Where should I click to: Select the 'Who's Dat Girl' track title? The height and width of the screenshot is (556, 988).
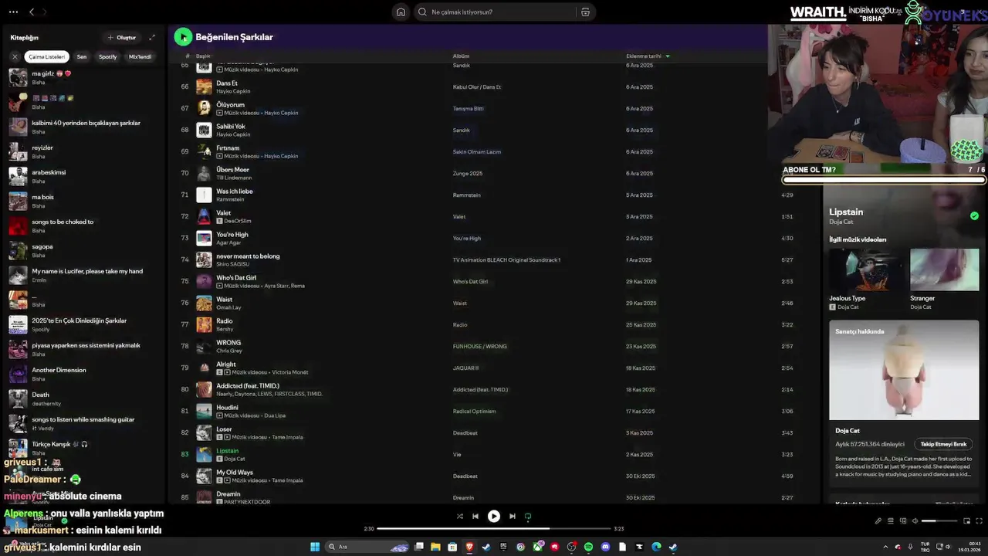point(236,277)
